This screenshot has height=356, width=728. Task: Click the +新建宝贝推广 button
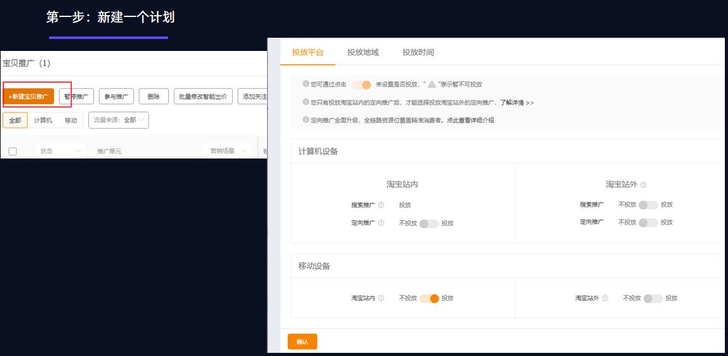point(29,96)
